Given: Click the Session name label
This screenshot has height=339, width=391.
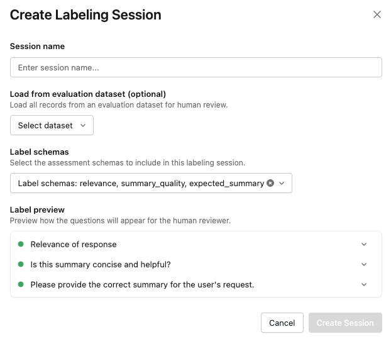Looking at the screenshot, I should tap(37, 46).
